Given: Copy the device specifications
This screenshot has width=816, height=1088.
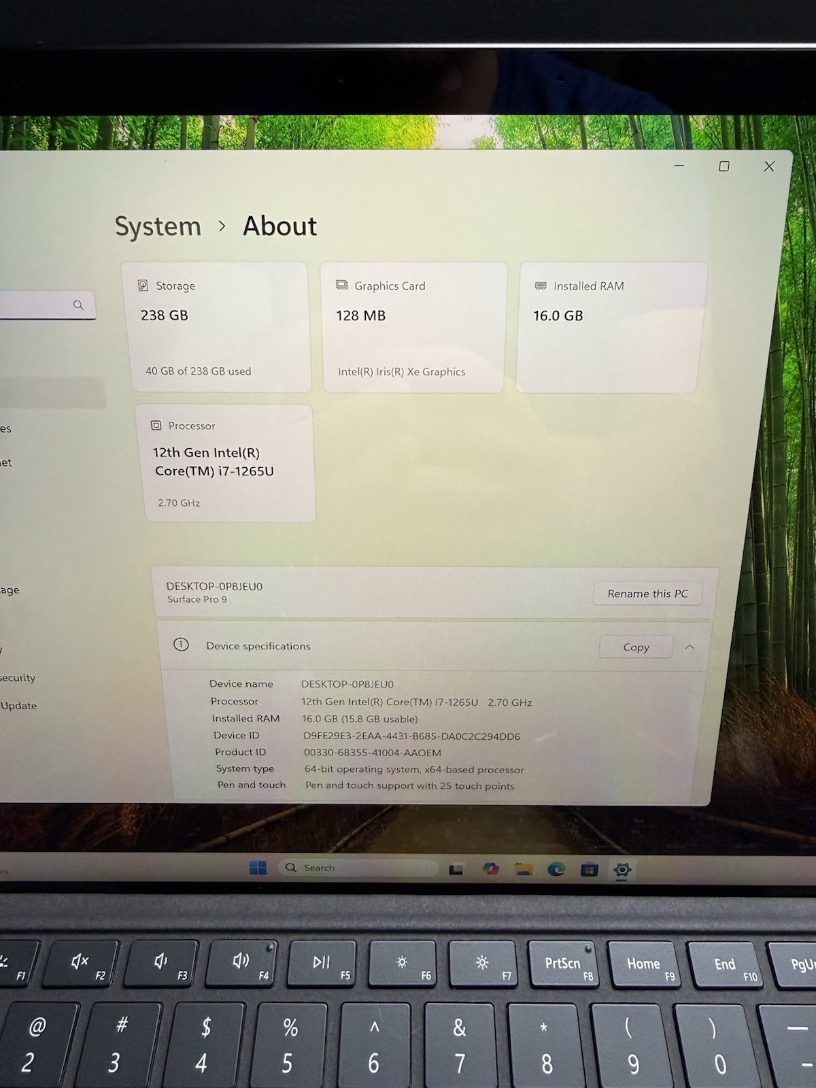Looking at the screenshot, I should 636,647.
